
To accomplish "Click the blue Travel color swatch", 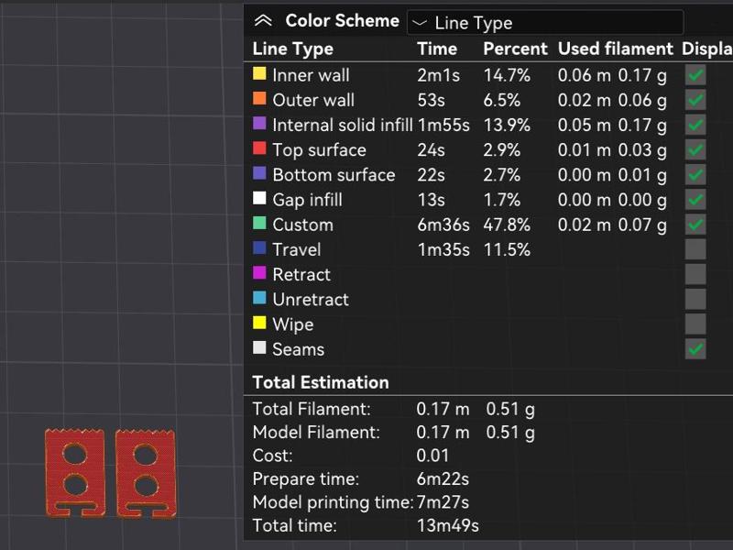I will [259, 247].
